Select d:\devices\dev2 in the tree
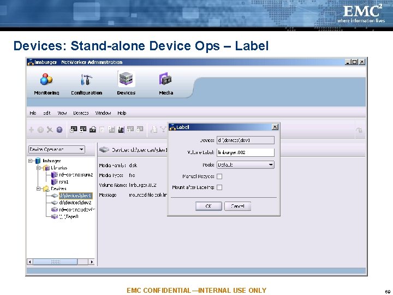This screenshot has height=295, width=393. point(75,203)
